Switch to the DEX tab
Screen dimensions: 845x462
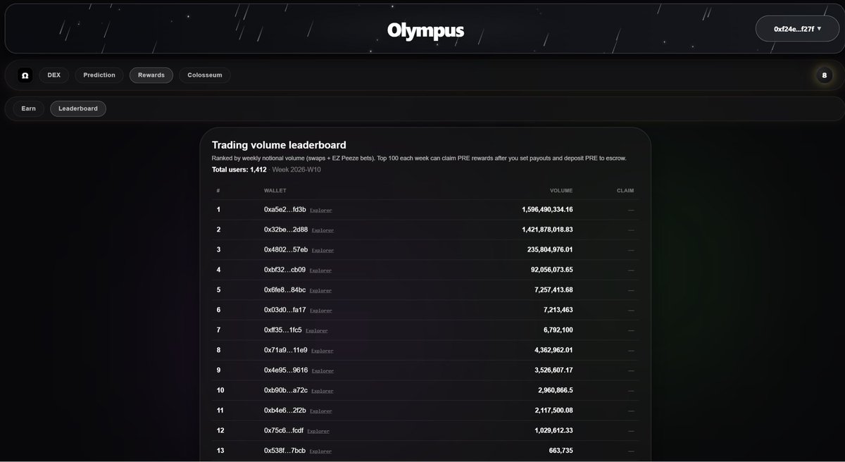pos(54,75)
